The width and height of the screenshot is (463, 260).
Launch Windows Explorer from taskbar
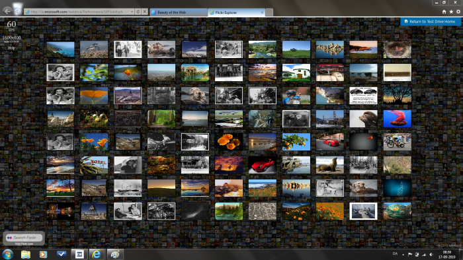coord(26,254)
